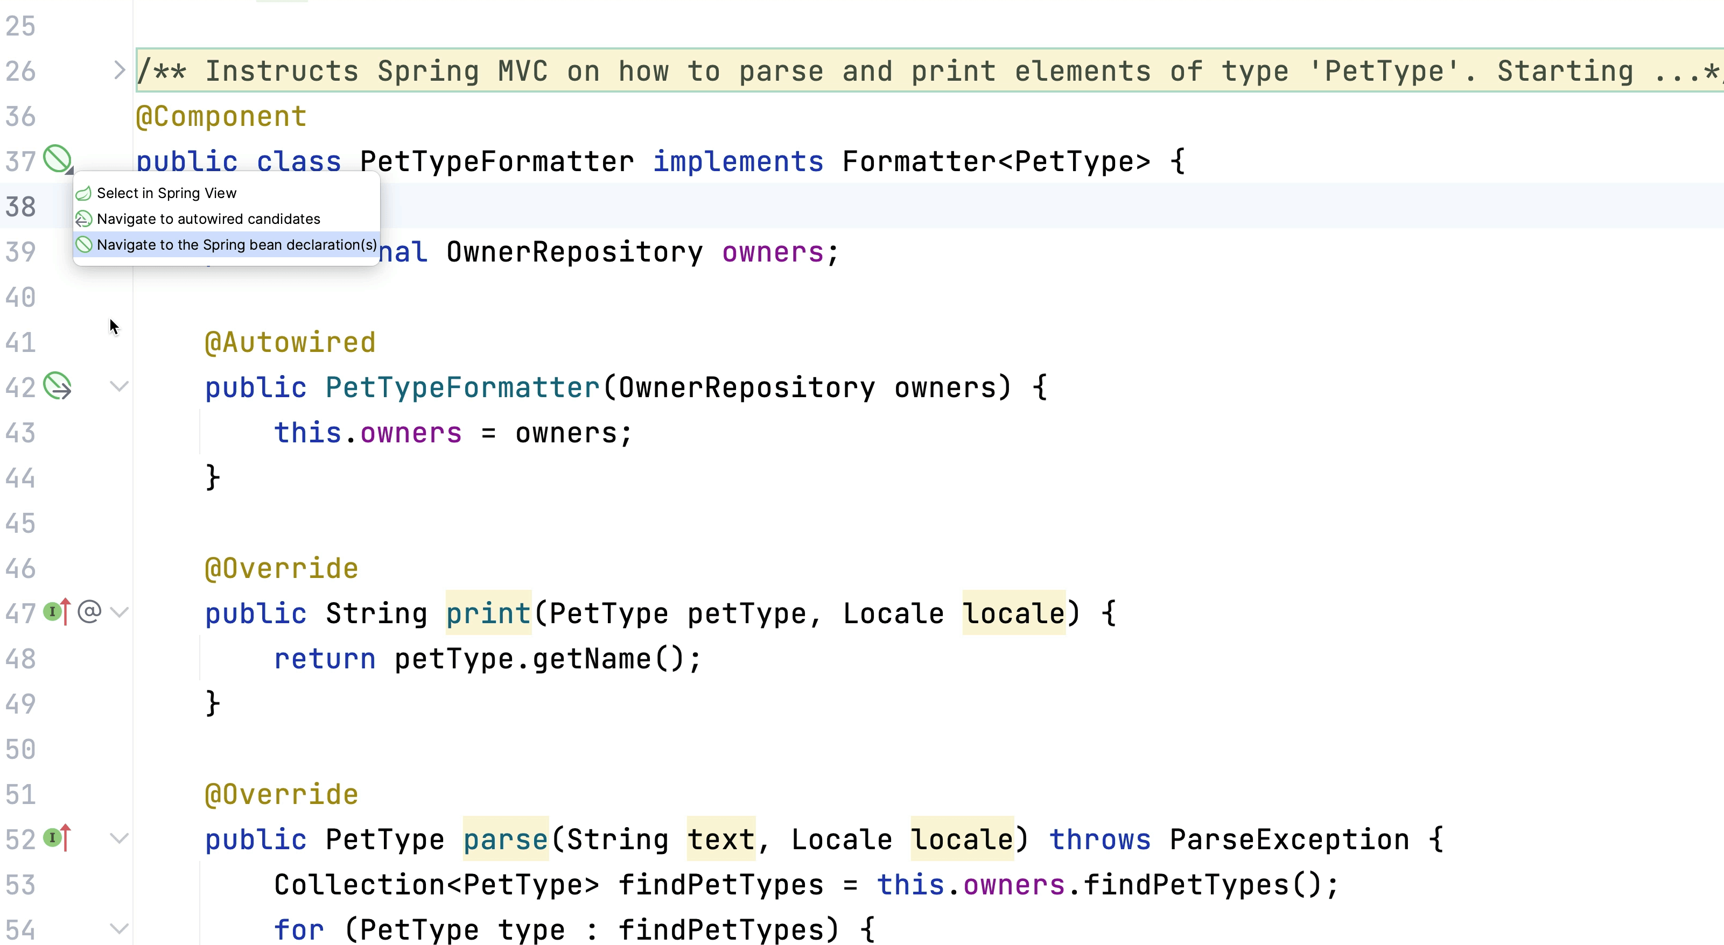Click icon beside Navigate to autowired candidates
This screenshot has height=945, width=1724.
pos(83,218)
